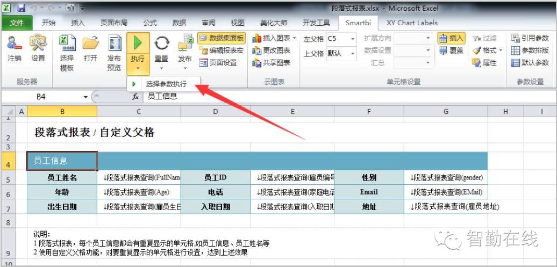Select the 性别 cell
The image size is (557, 267).
click(369, 178)
